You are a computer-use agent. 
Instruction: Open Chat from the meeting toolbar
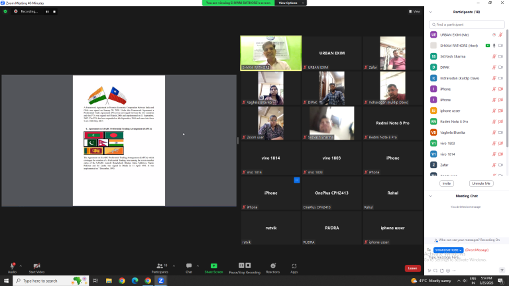(189, 266)
